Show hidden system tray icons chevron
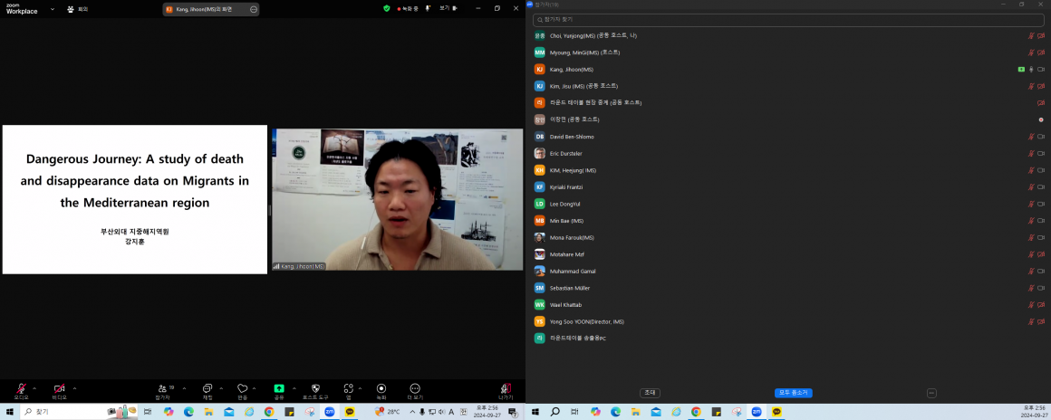1051x420 pixels. point(413,412)
